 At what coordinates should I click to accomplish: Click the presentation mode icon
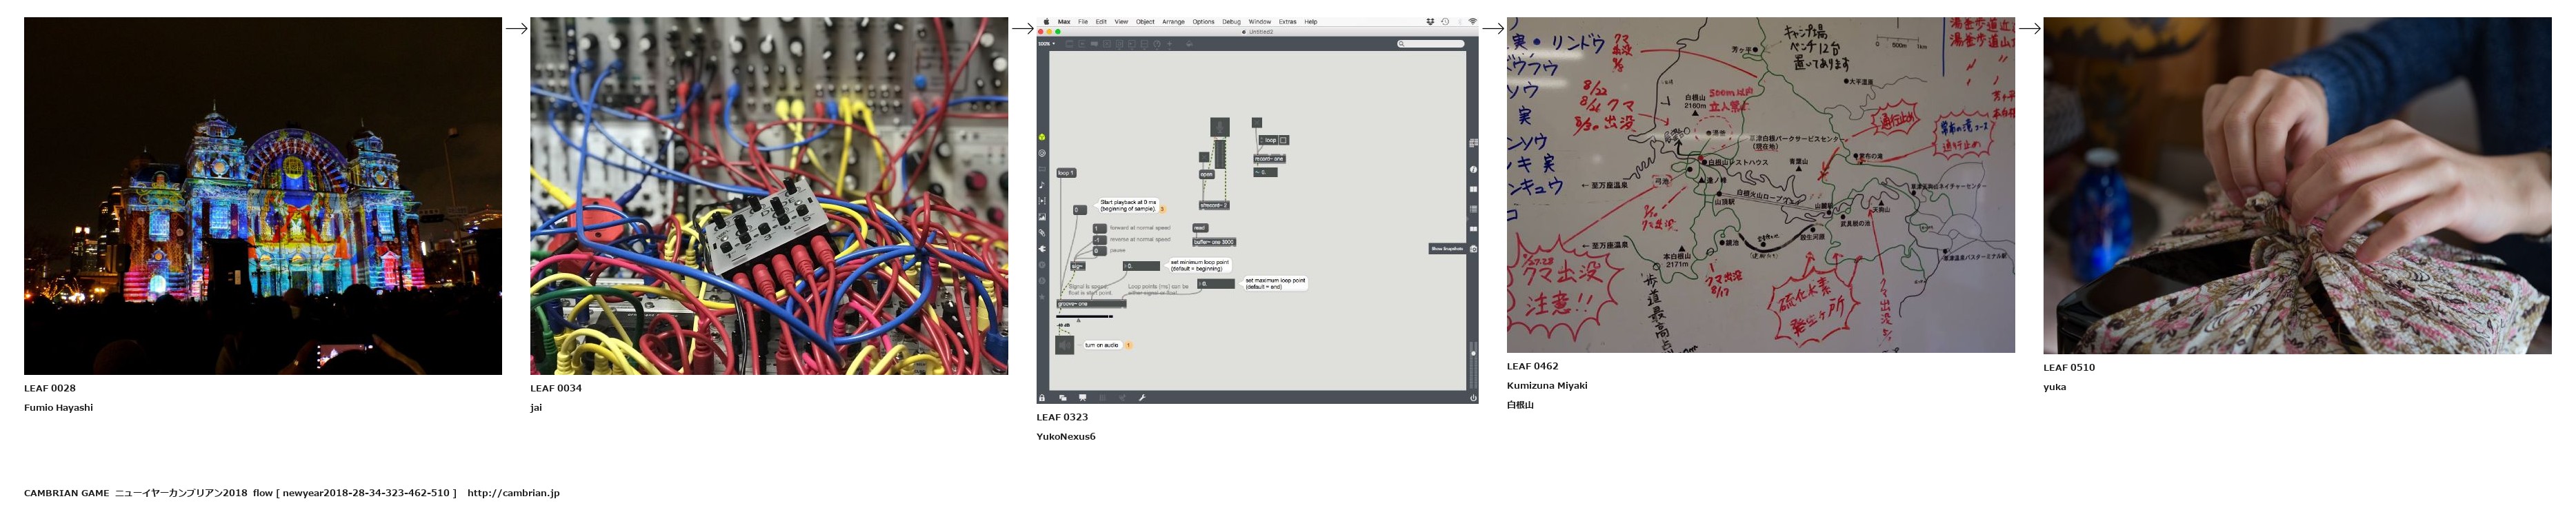[1082, 398]
